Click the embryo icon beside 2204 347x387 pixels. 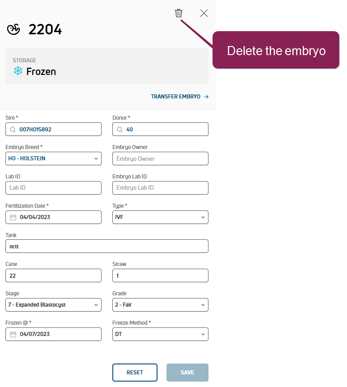(x=14, y=30)
